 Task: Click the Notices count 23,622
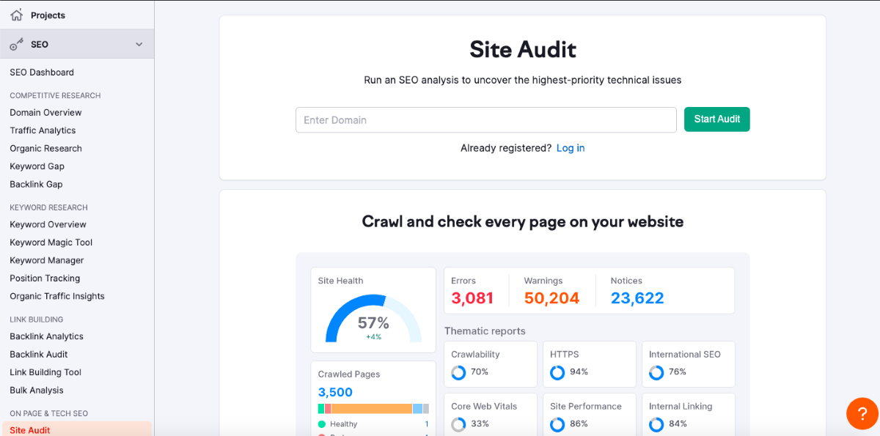click(x=637, y=298)
